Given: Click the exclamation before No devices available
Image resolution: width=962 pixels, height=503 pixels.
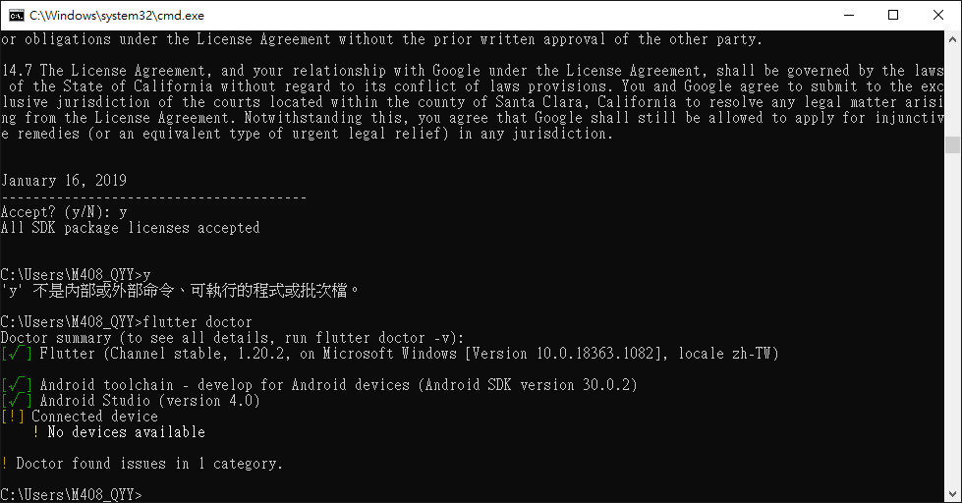Looking at the screenshot, I should 36,432.
